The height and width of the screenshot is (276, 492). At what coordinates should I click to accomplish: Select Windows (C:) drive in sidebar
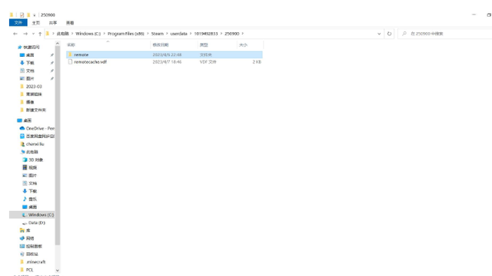[41, 215]
